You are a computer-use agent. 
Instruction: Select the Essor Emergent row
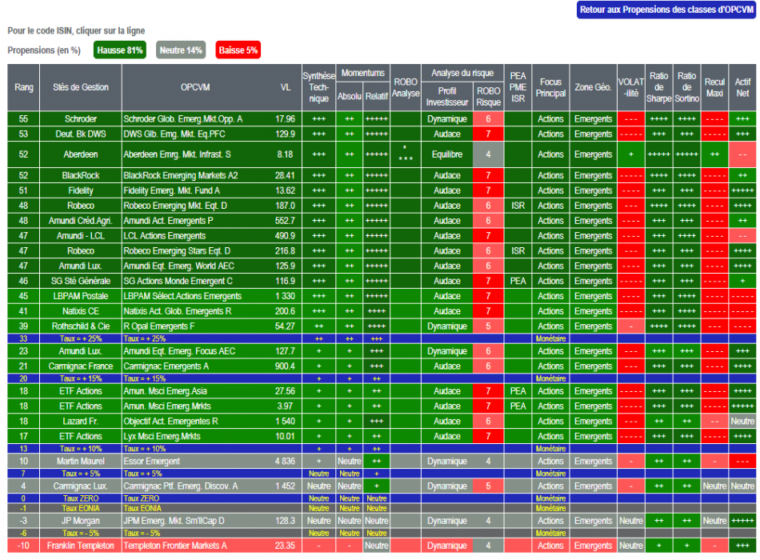[382, 461]
